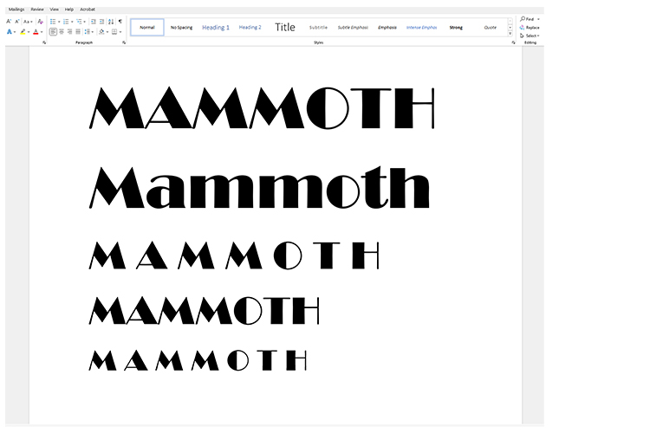
Task: Apply the Title style
Action: (285, 27)
